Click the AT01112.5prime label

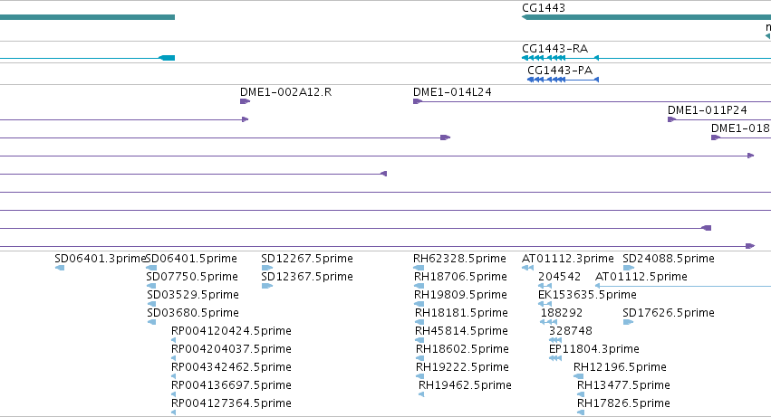tap(641, 277)
